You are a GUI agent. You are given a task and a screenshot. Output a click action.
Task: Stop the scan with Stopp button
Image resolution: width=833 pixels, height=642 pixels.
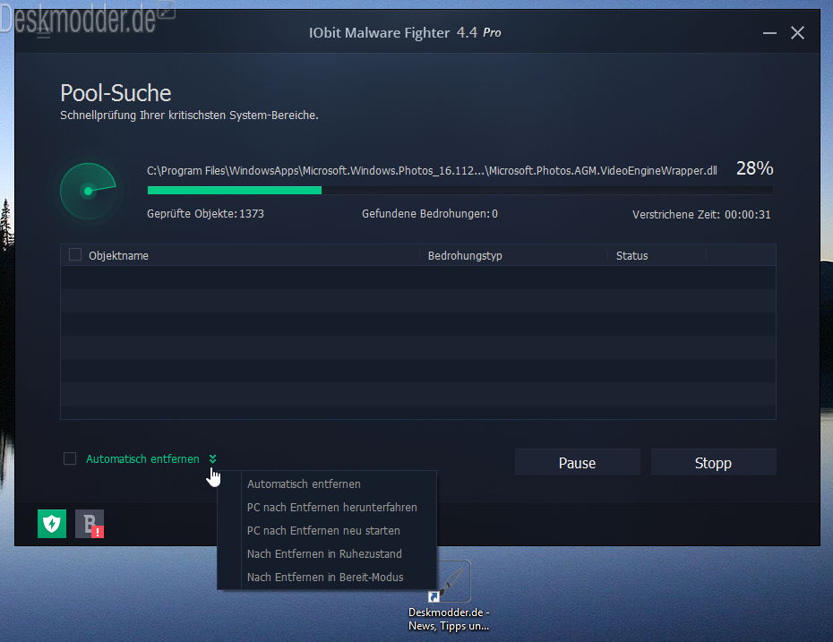714,463
